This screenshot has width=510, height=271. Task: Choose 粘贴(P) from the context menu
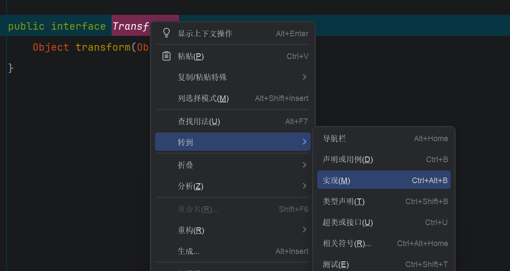233,56
